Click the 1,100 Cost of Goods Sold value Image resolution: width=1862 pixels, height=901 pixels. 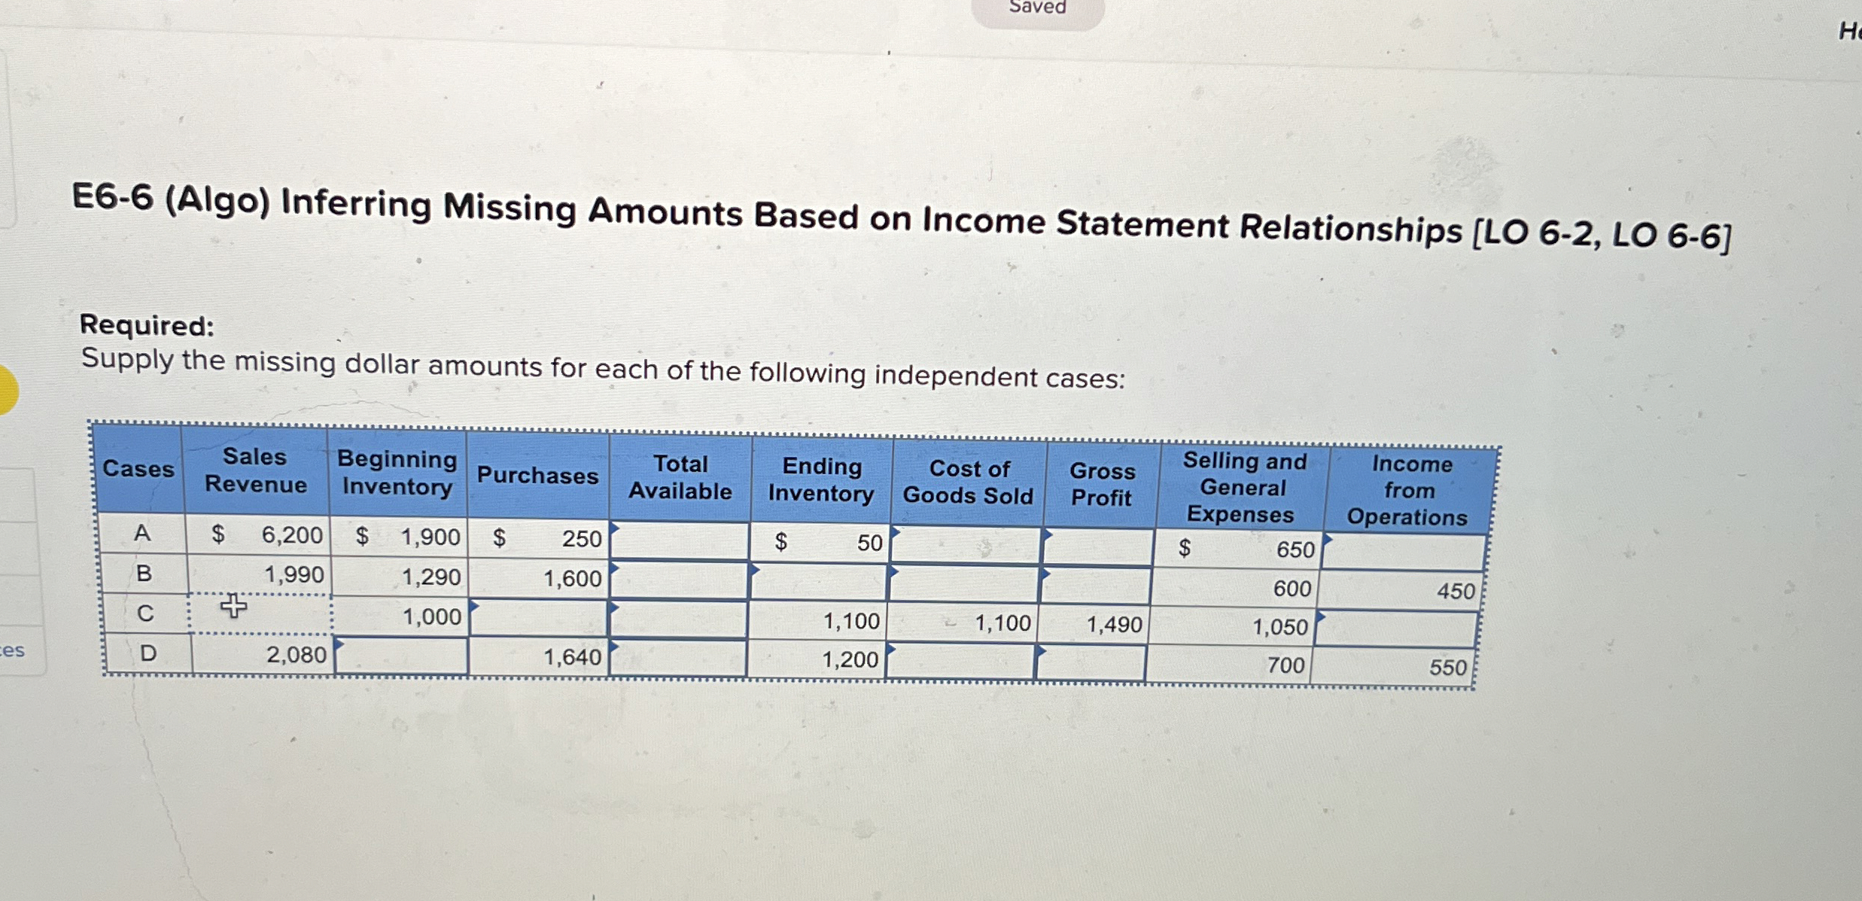coord(1001,623)
